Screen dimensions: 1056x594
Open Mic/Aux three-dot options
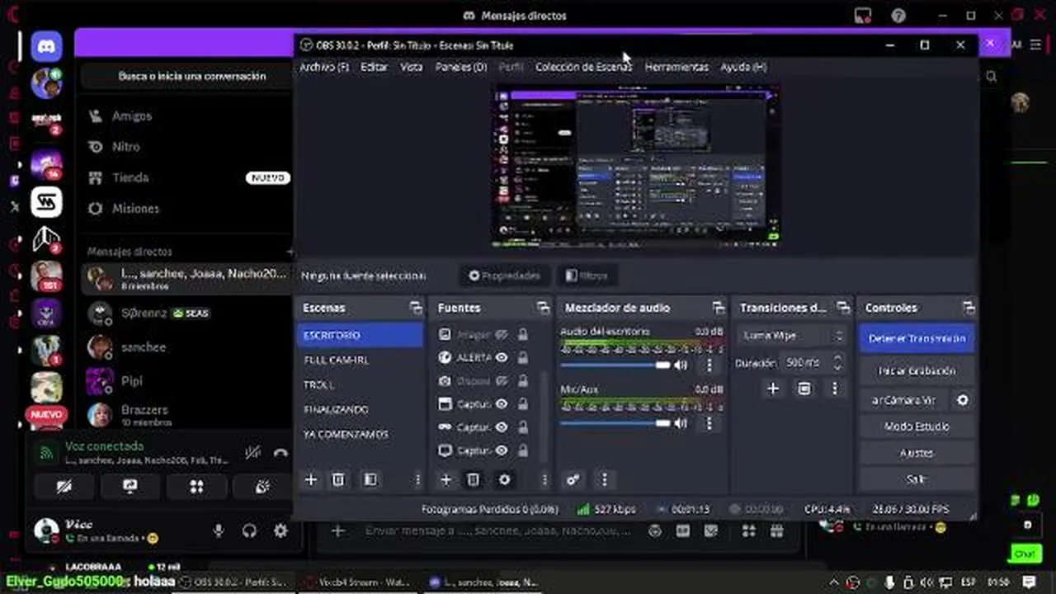pyautogui.click(x=709, y=423)
